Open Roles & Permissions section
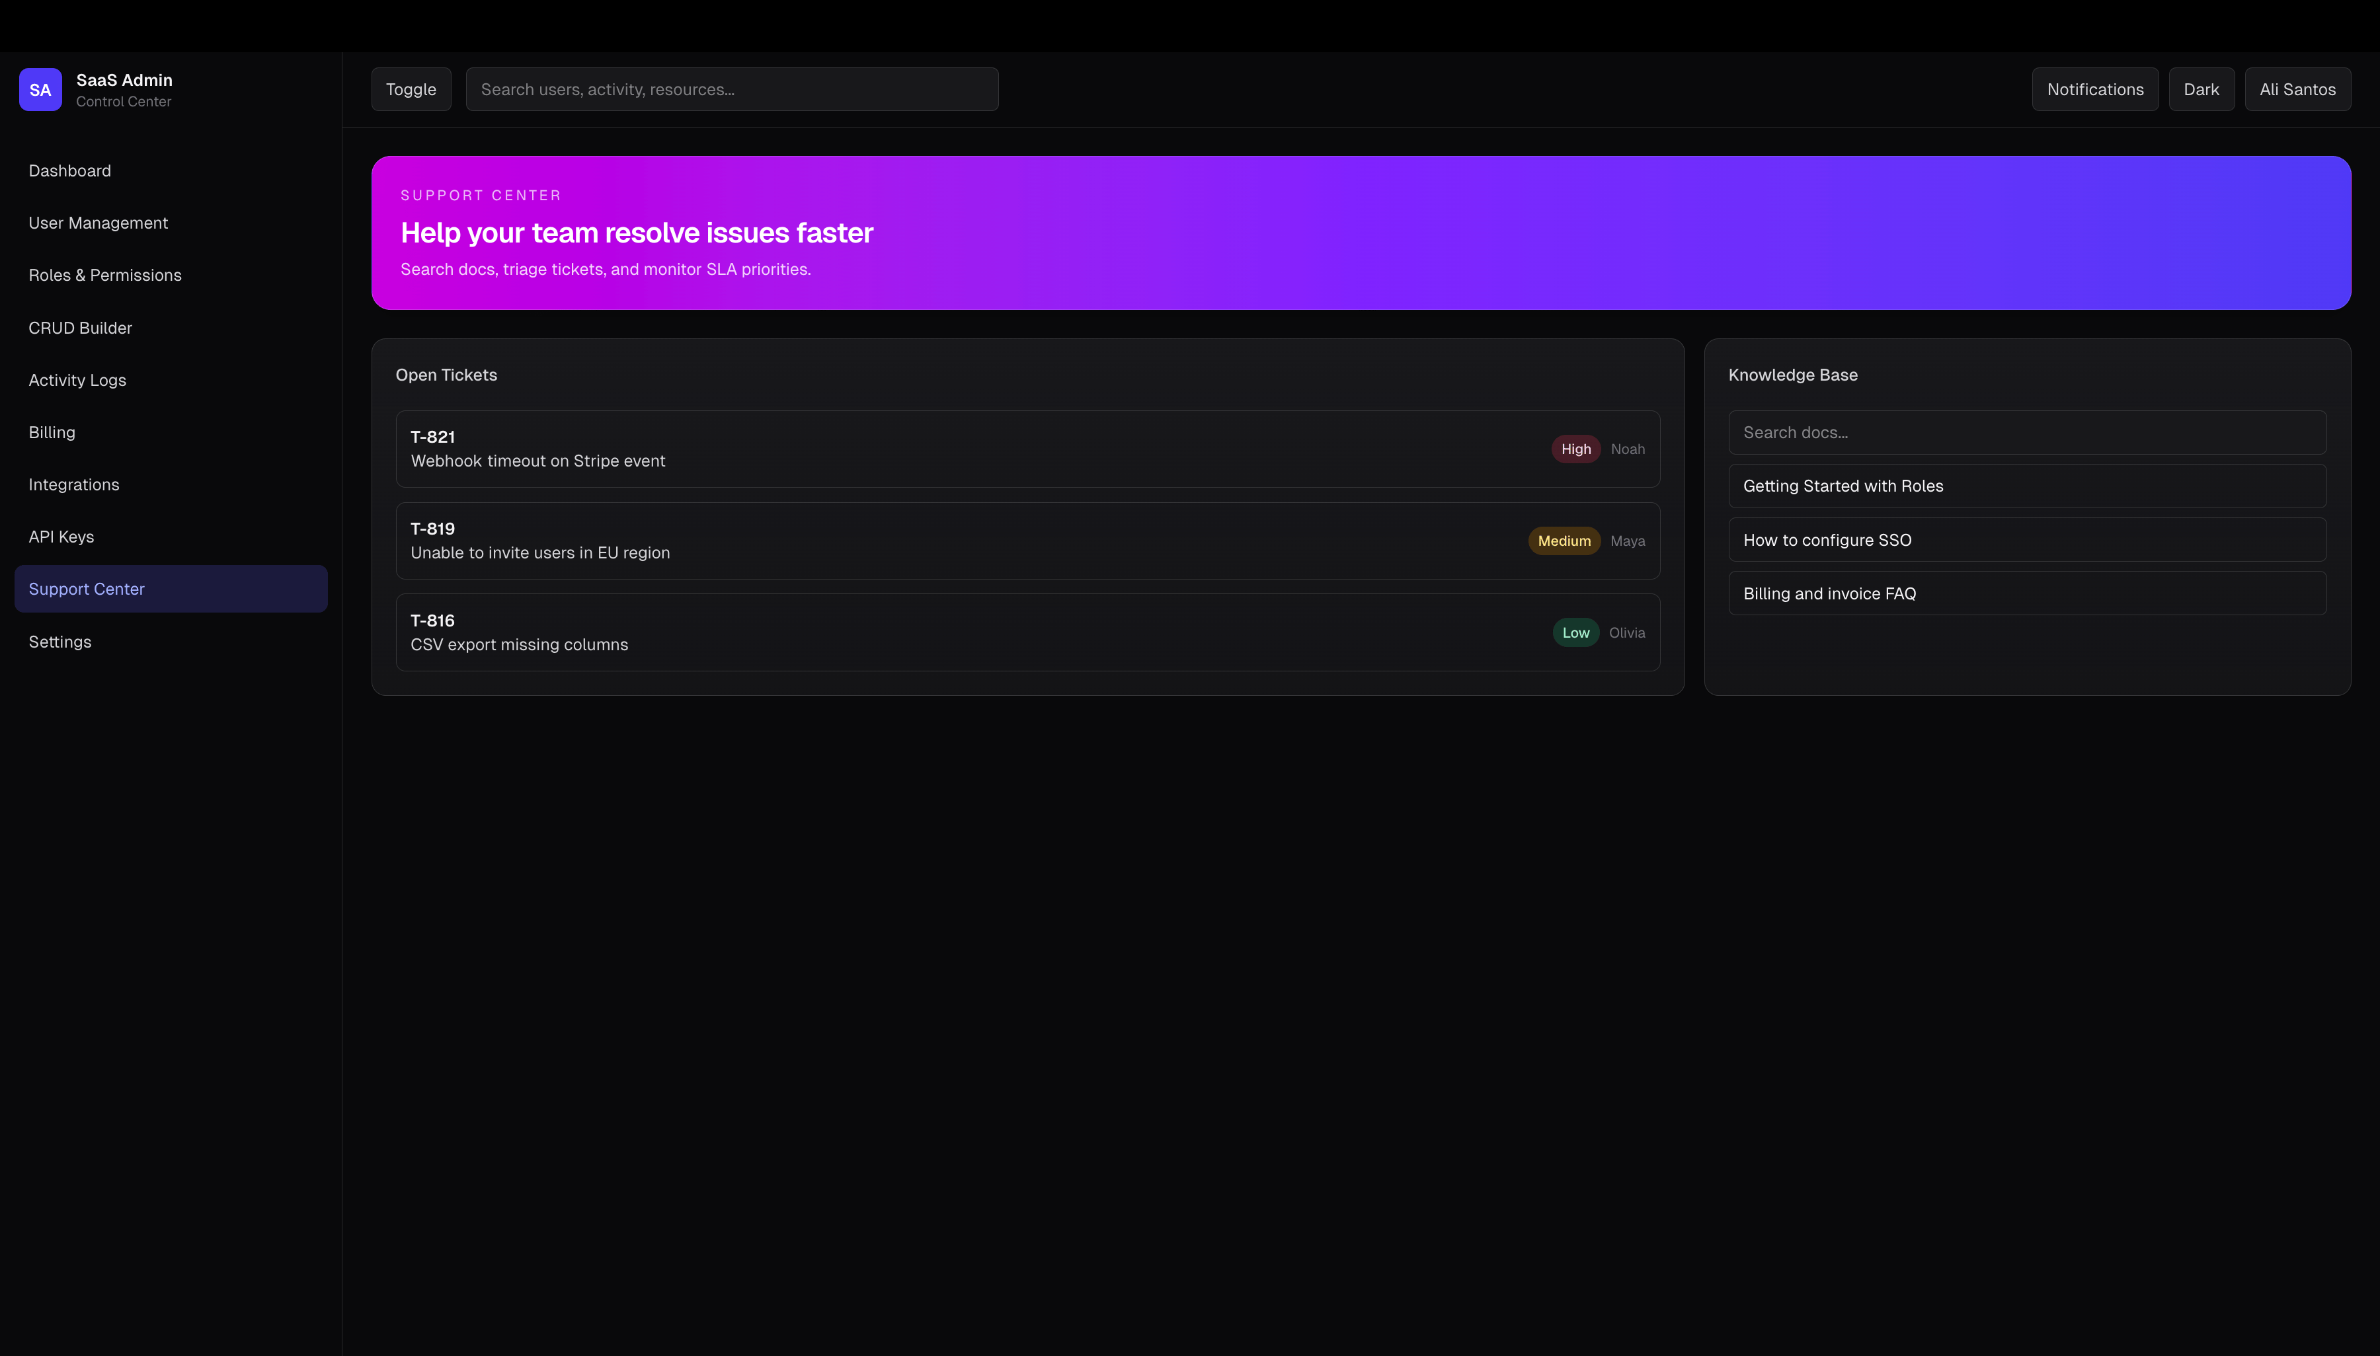Viewport: 2380px width, 1356px height. tap(171, 275)
